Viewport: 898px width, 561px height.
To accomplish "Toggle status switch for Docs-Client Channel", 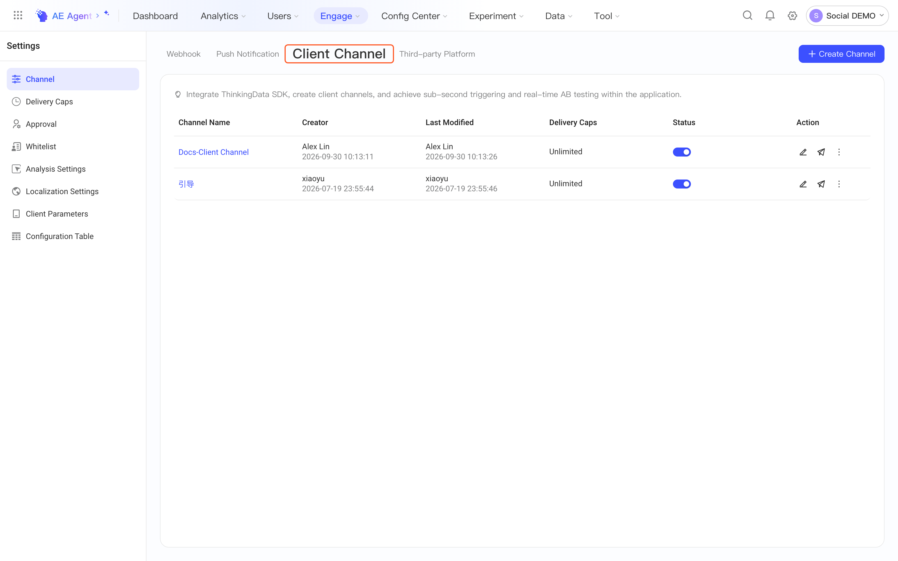I will coord(682,152).
